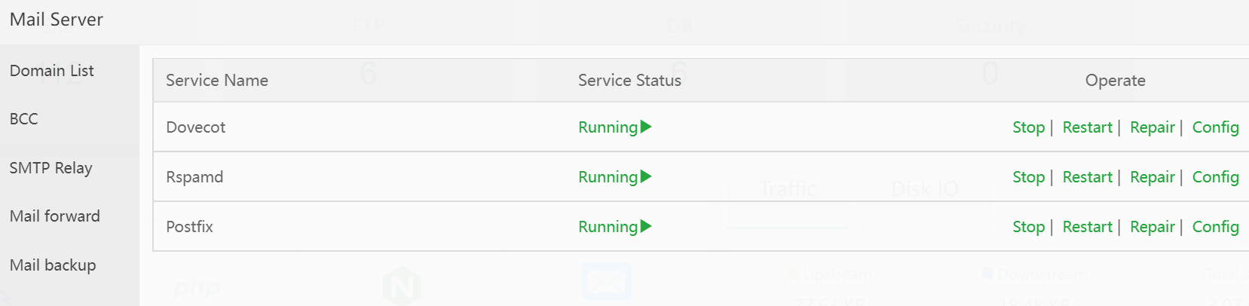Restart the Postfix service
This screenshot has height=306, width=1249.
click(1087, 227)
